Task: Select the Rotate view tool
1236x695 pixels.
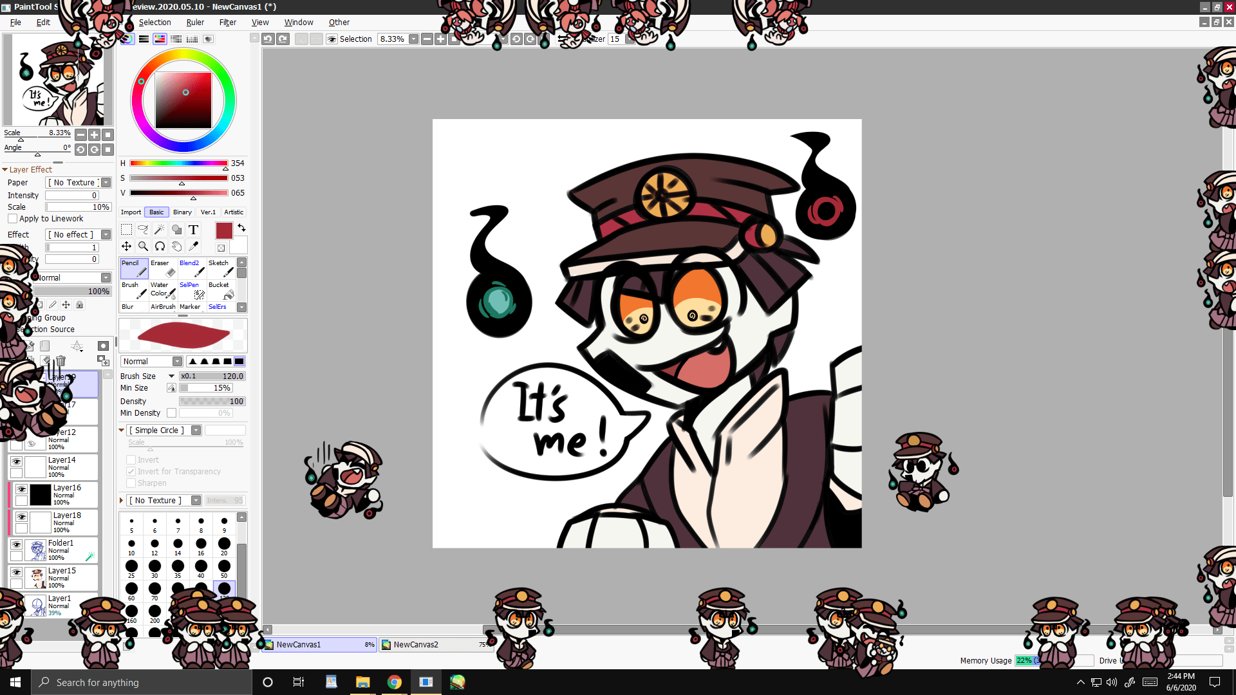Action: [x=160, y=246]
